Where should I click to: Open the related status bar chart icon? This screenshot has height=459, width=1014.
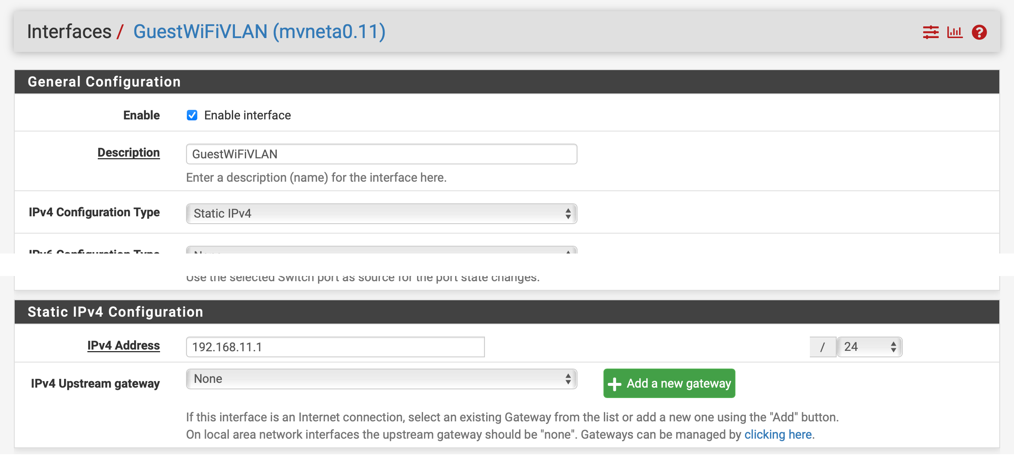[955, 32]
